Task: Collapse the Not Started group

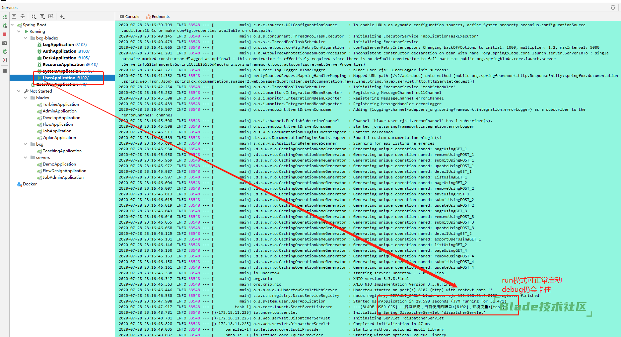Action: pos(19,91)
